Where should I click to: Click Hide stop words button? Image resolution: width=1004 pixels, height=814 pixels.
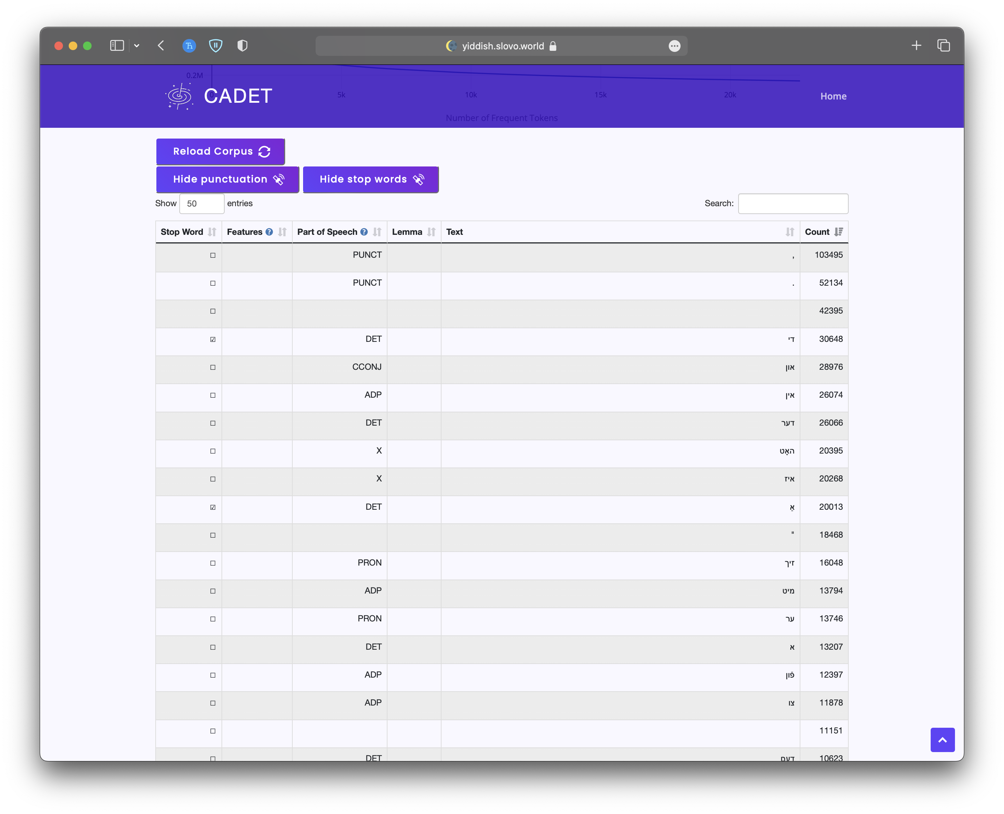pyautogui.click(x=370, y=179)
